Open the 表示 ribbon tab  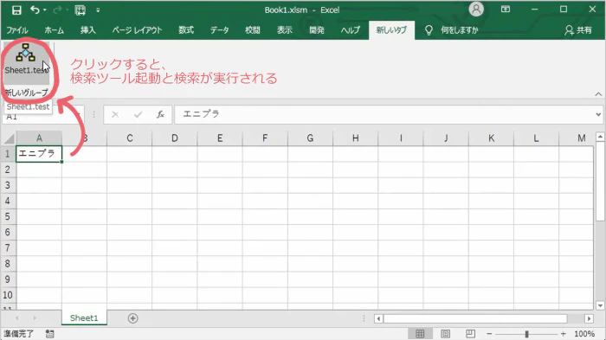[285, 30]
